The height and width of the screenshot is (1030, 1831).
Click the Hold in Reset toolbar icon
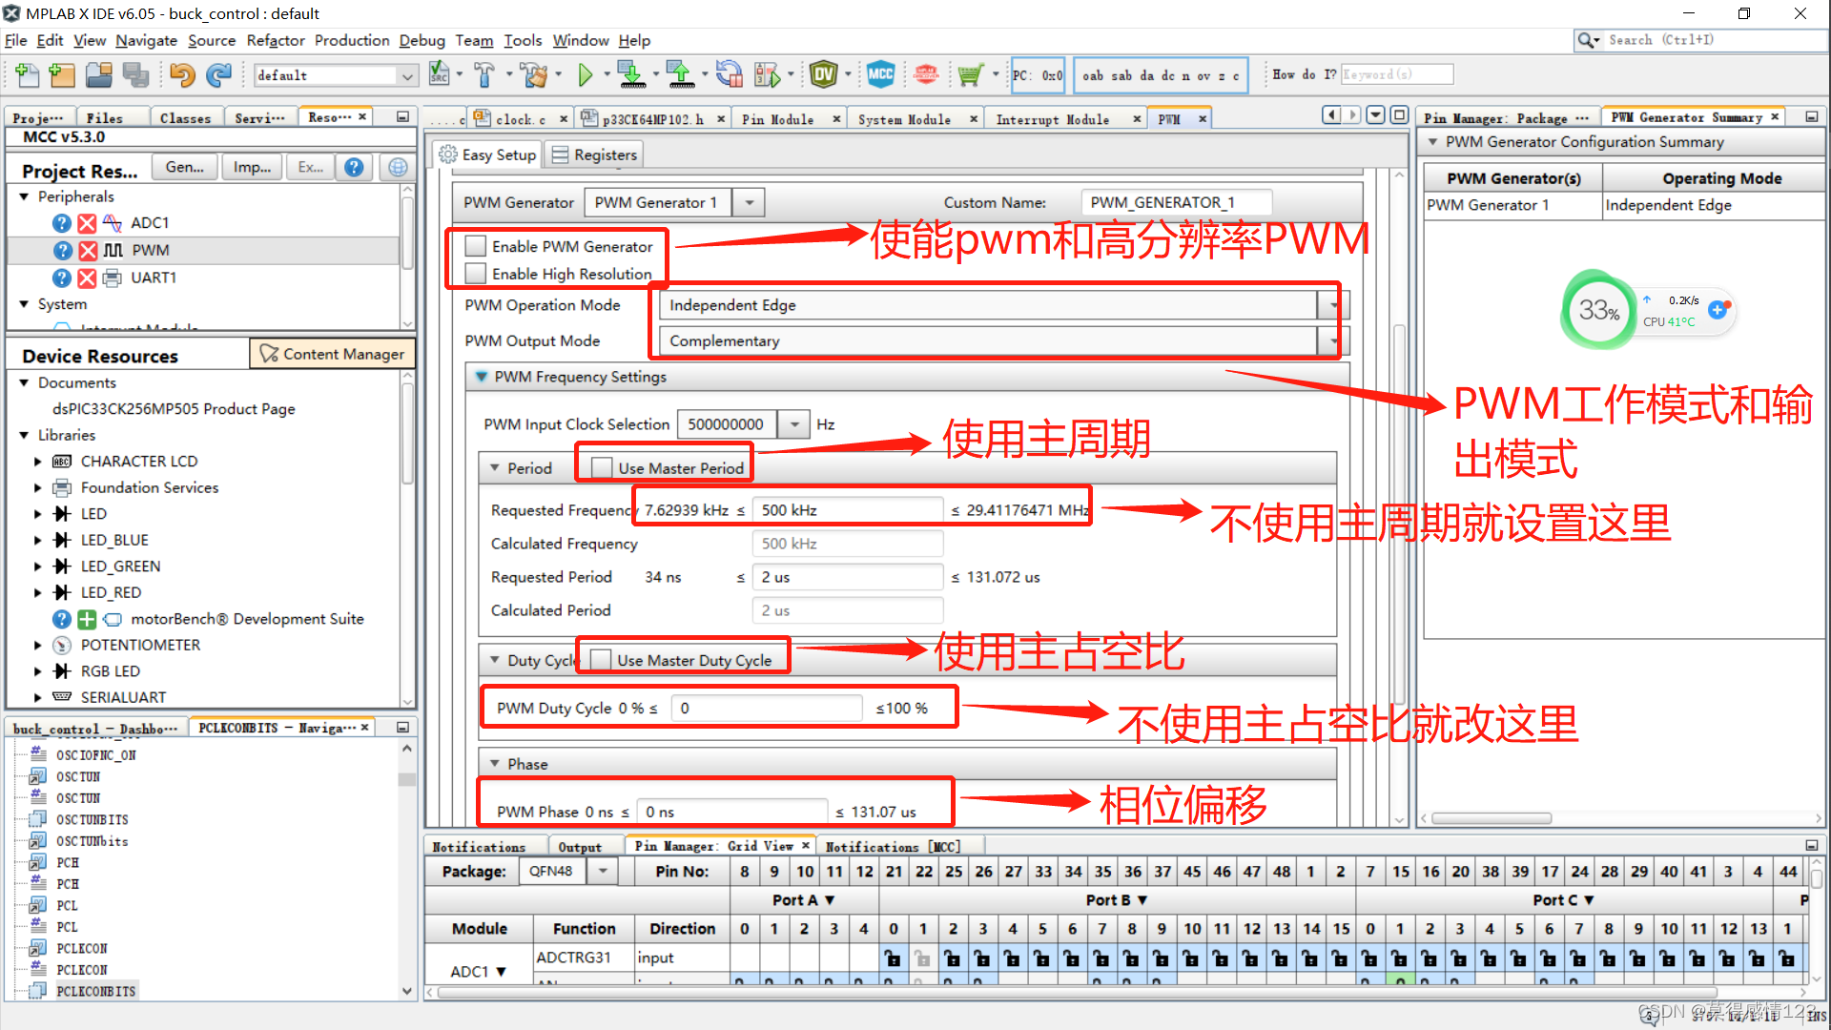730,74
